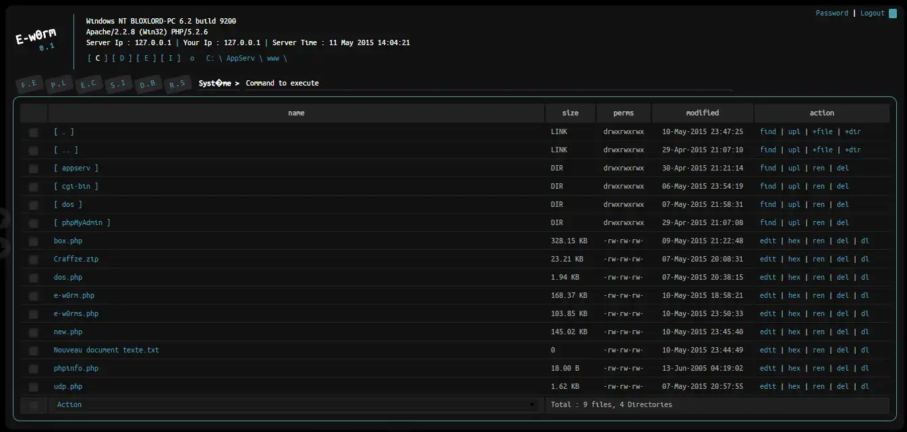Image resolution: width=907 pixels, height=432 pixels.
Task: Check the box for cgi-bin directory
Action: pos(34,187)
